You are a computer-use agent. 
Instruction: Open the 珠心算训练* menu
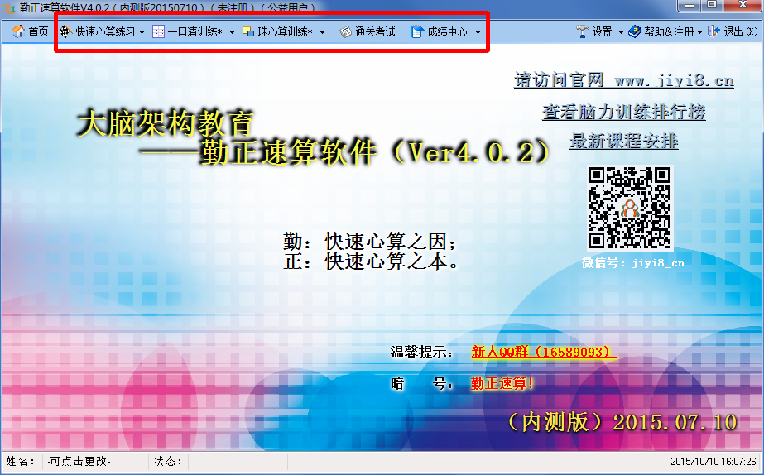(x=285, y=31)
